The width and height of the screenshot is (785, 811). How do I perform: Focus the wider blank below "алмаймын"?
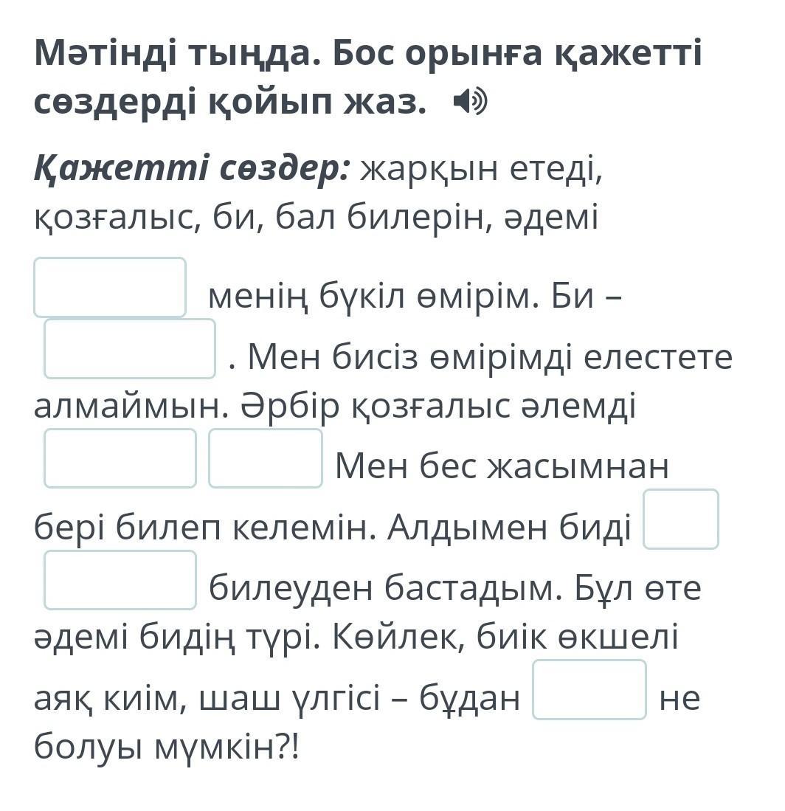click(x=120, y=458)
